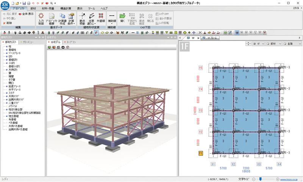Screen dimensions: 303x182
Task: Open the 部材 dropdown in plan view
Action: pos(273,44)
